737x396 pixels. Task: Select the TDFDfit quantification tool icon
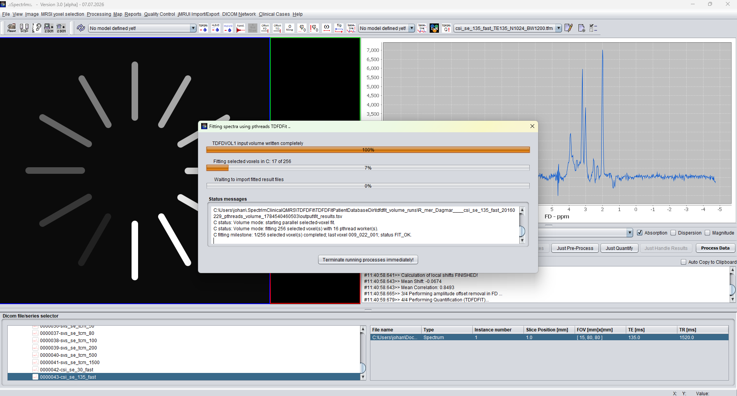click(203, 28)
